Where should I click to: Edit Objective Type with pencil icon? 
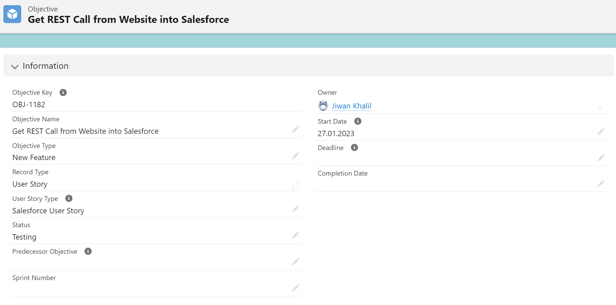coord(295,156)
